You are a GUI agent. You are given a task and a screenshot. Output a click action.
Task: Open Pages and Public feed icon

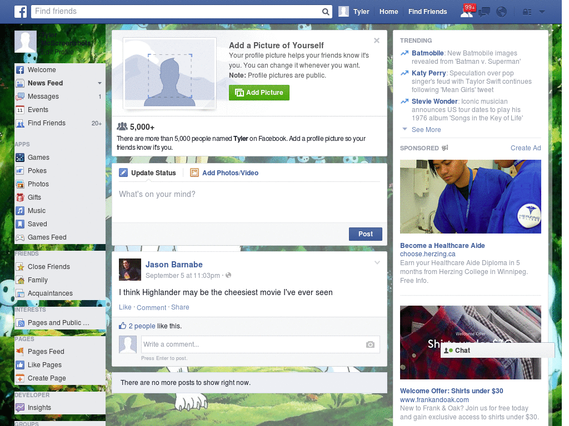pyautogui.click(x=20, y=323)
